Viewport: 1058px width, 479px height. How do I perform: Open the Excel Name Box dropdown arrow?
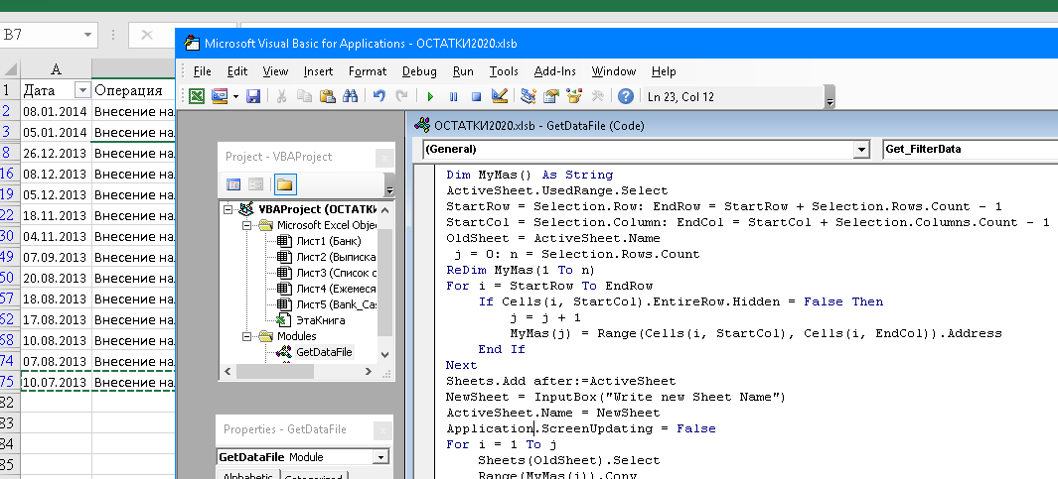(87, 35)
